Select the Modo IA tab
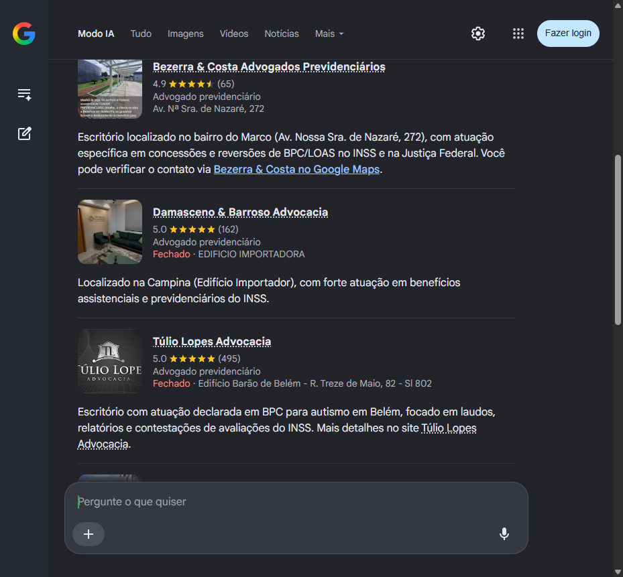623x577 pixels. tap(96, 34)
